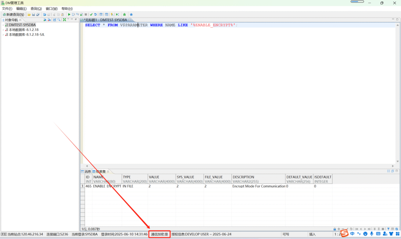
Task: Toggle the Sogou Chinese/English input mode
Action: pos(352,234)
